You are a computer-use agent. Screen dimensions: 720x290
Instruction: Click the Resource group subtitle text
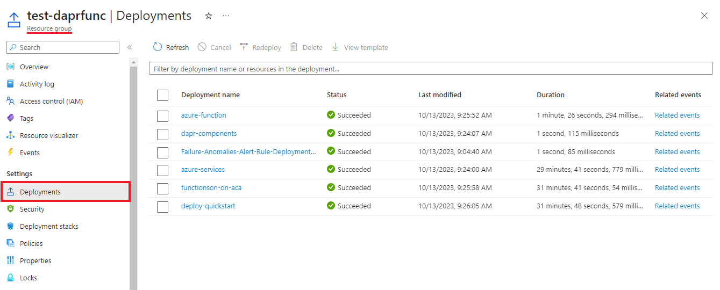[49, 28]
